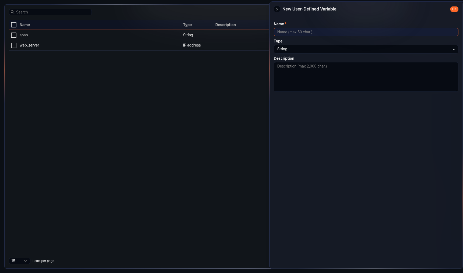Screen dimensions: 463x273
Task: Click the Description column header
Action: (225, 25)
